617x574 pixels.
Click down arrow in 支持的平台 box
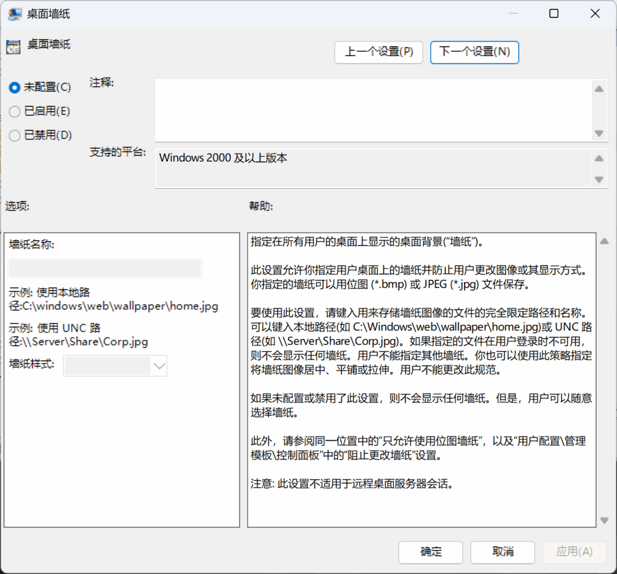pyautogui.click(x=598, y=179)
